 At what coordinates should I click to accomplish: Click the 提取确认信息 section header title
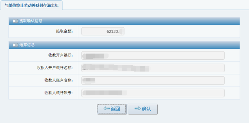pyautogui.click(x=31, y=21)
